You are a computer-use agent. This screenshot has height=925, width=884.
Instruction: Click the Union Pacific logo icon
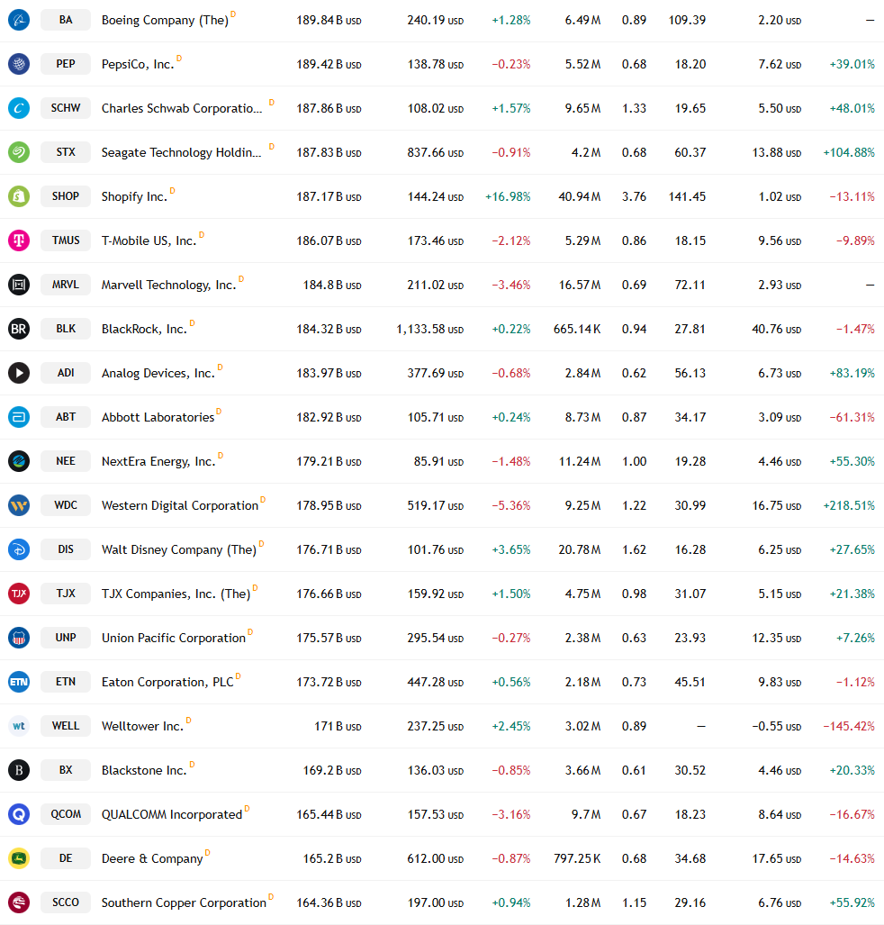(19, 638)
